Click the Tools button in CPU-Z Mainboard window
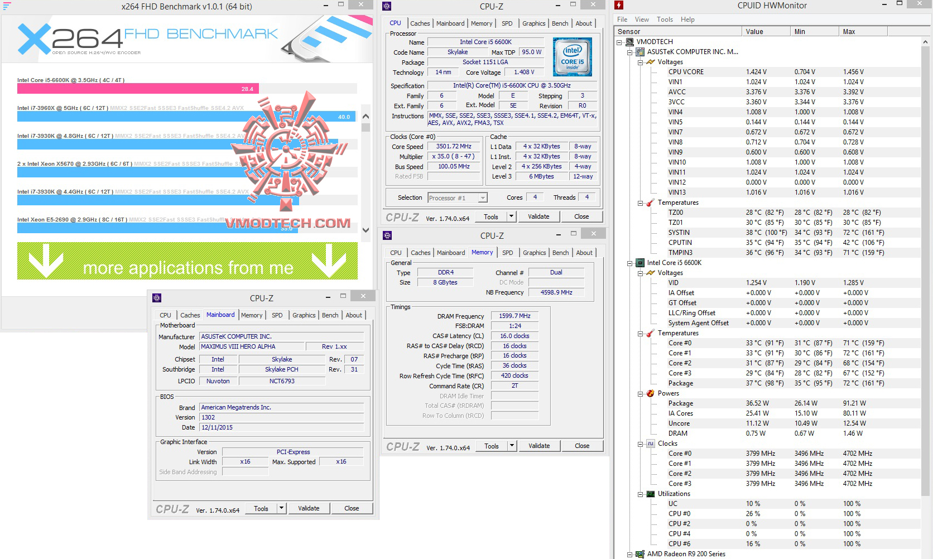Viewport: 933px width, 559px height. pyautogui.click(x=261, y=508)
